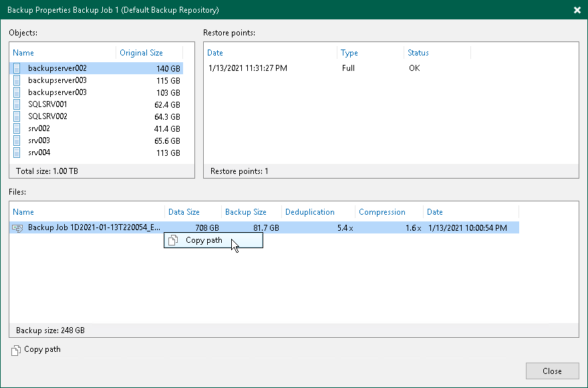The width and height of the screenshot is (588, 388).
Task: Sort by the Original Size column
Action: pyautogui.click(x=141, y=52)
